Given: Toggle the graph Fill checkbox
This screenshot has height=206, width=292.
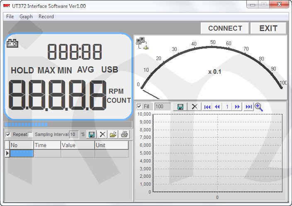Looking at the screenshot, I should pyautogui.click(x=139, y=107).
